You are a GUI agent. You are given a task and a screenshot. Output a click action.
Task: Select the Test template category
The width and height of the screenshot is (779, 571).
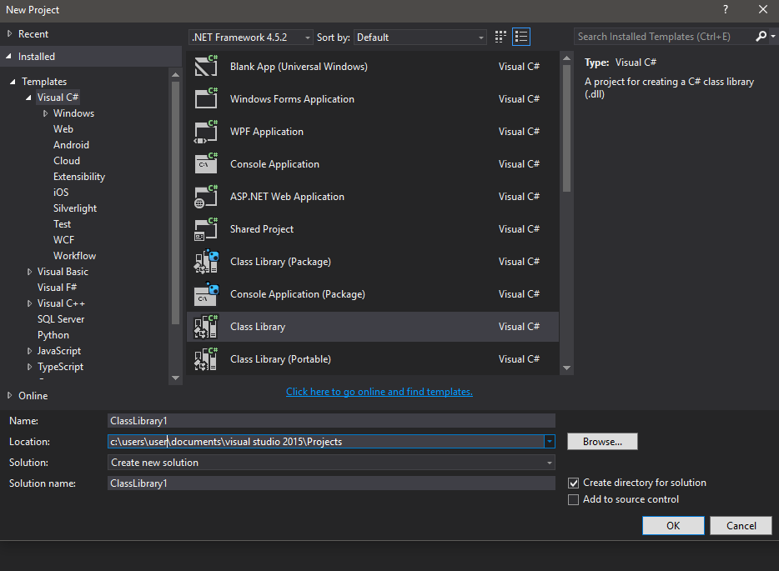click(x=62, y=224)
